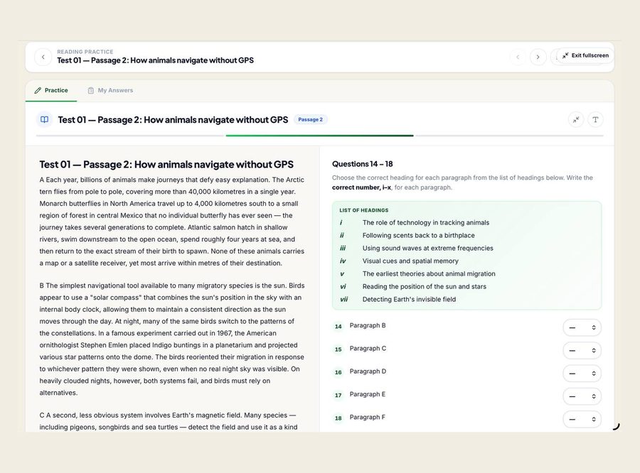This screenshot has width=640, height=473.
Task: Open the answer dropdown for Paragraph E
Action: click(x=582, y=396)
